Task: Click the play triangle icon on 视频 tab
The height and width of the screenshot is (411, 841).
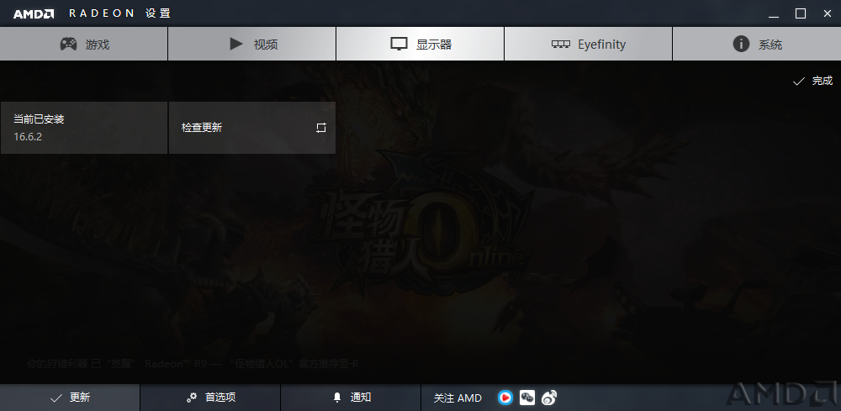Action: (x=236, y=44)
